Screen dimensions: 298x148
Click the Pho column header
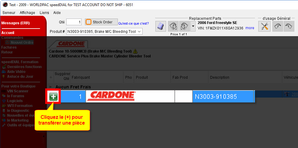click(129, 77)
